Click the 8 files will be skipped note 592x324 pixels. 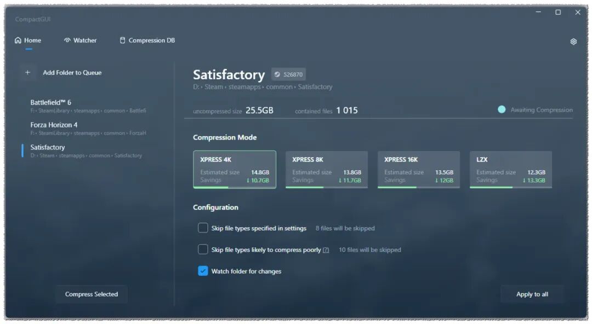tap(345, 228)
